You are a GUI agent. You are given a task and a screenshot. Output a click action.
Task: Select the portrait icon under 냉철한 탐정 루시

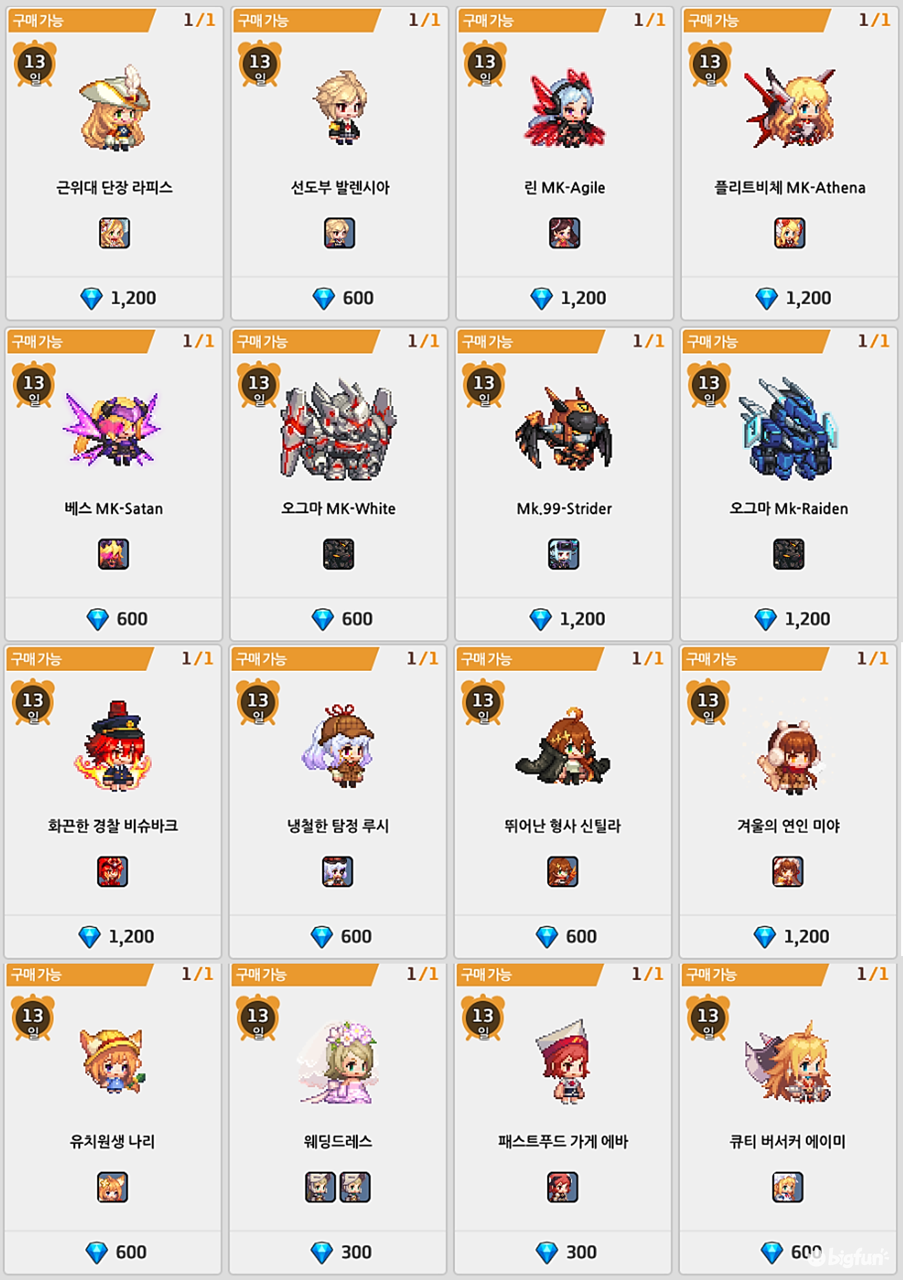click(x=338, y=872)
